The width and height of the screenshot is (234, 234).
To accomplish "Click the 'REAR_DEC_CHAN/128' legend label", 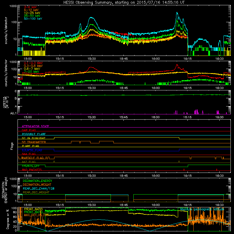I will pos(39,188).
